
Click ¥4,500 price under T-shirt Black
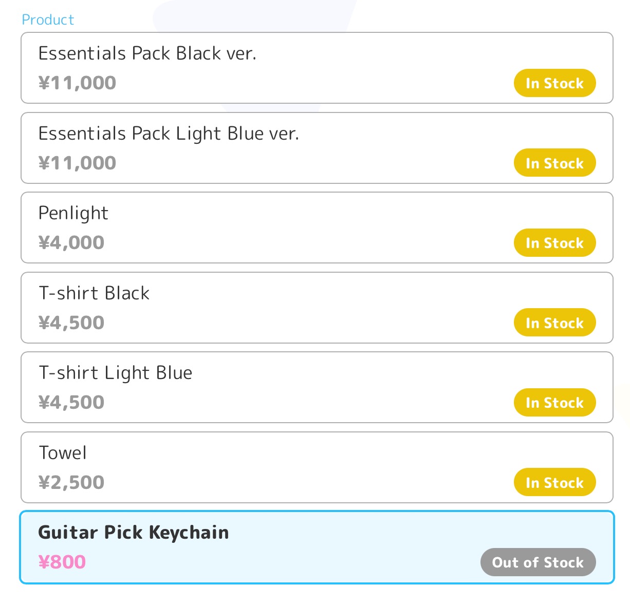click(71, 323)
